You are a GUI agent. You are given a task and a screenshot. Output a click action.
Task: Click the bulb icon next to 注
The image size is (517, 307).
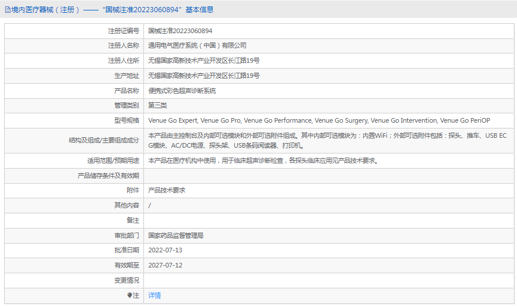[x=129, y=295]
